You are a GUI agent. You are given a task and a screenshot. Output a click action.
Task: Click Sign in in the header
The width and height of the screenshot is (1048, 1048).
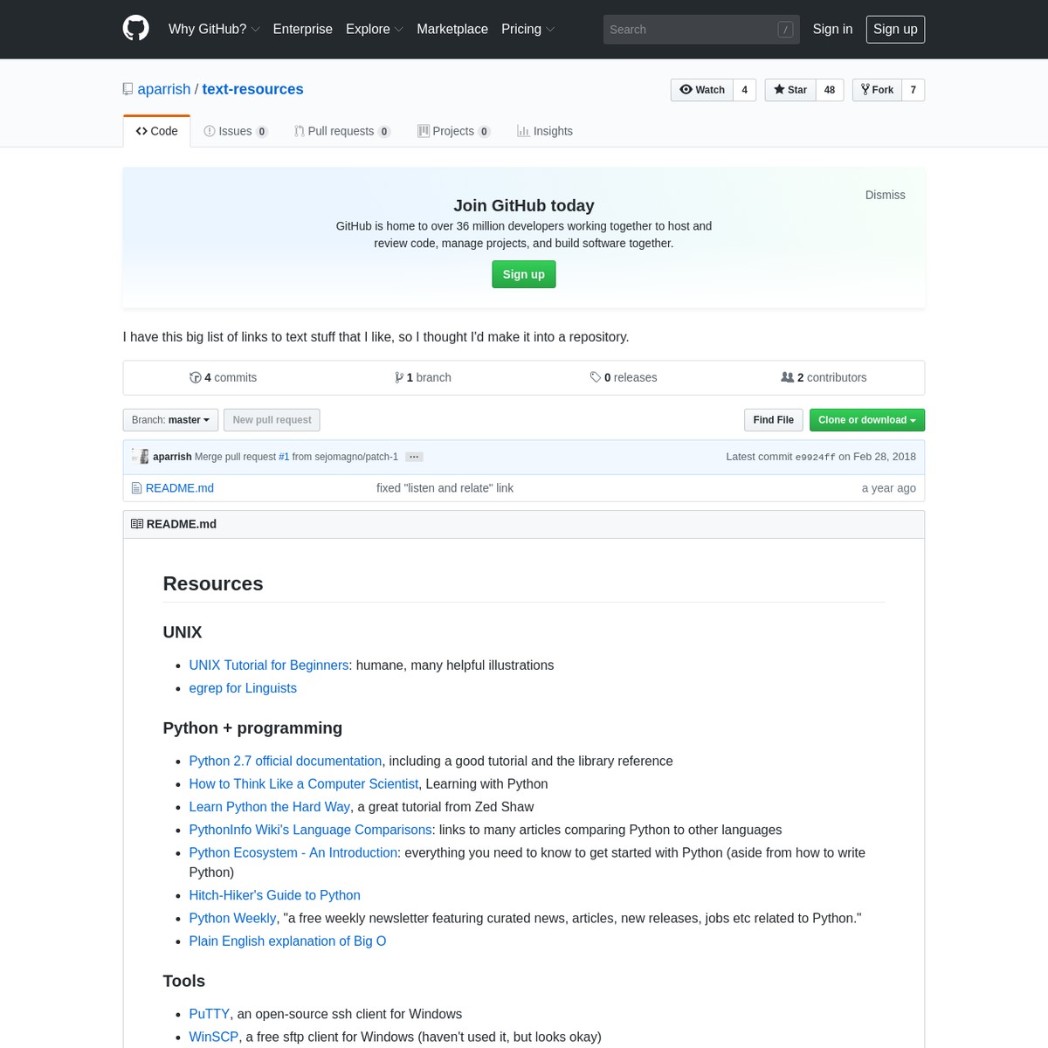click(832, 29)
